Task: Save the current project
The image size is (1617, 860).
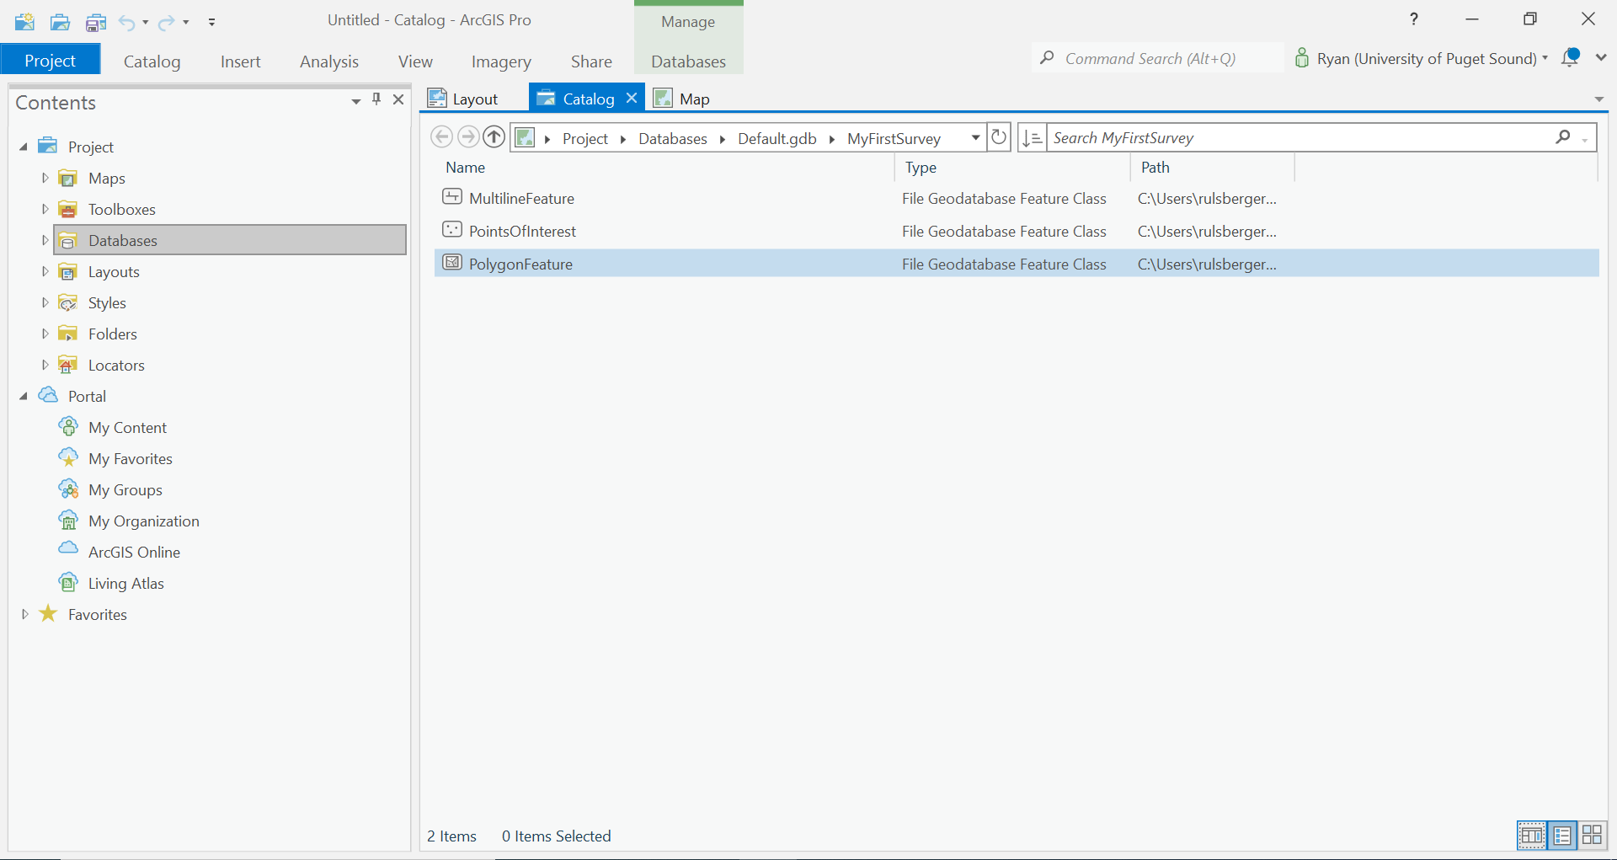Action: coord(95,22)
